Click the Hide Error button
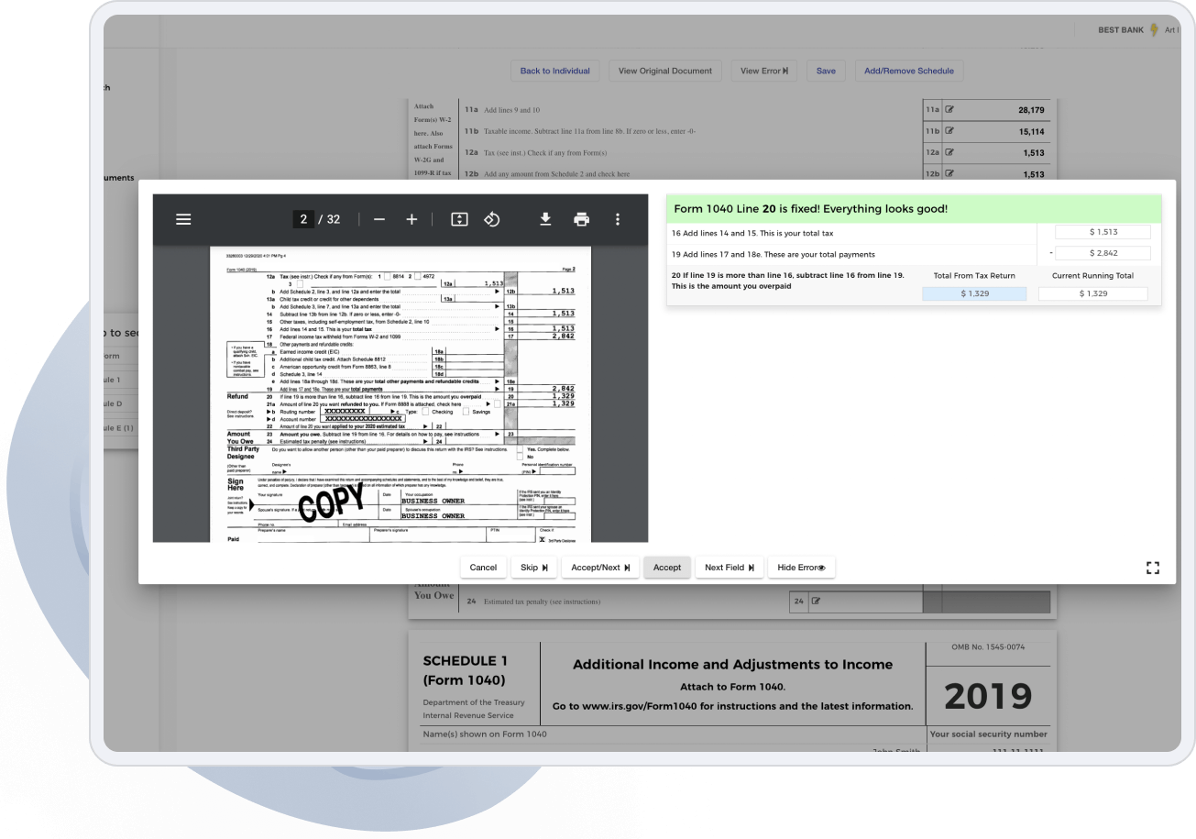 click(x=801, y=568)
